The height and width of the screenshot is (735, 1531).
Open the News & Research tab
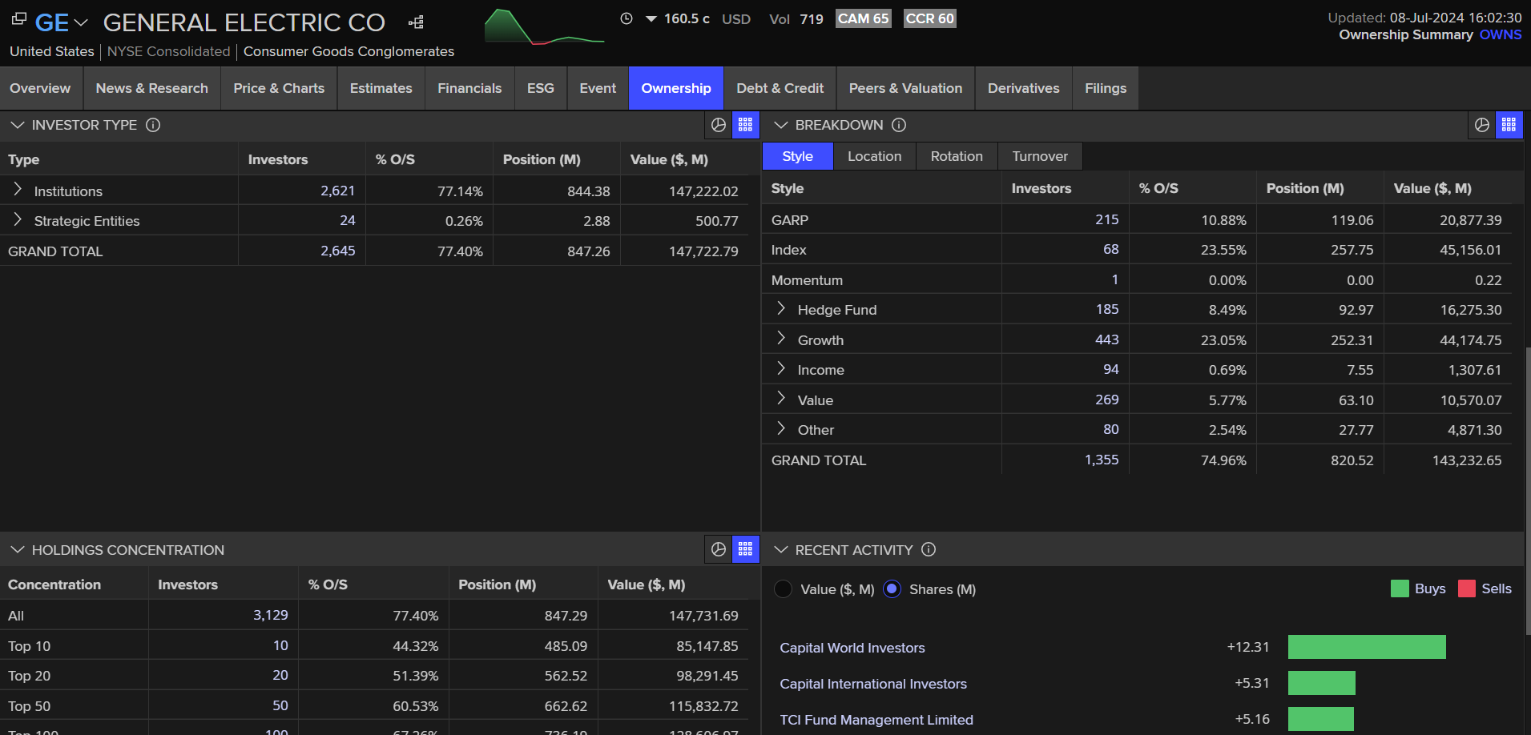[152, 88]
